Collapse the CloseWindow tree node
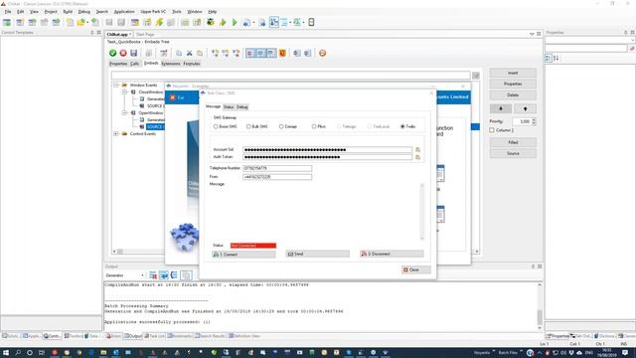The height and width of the screenshot is (358, 636). coord(125,92)
